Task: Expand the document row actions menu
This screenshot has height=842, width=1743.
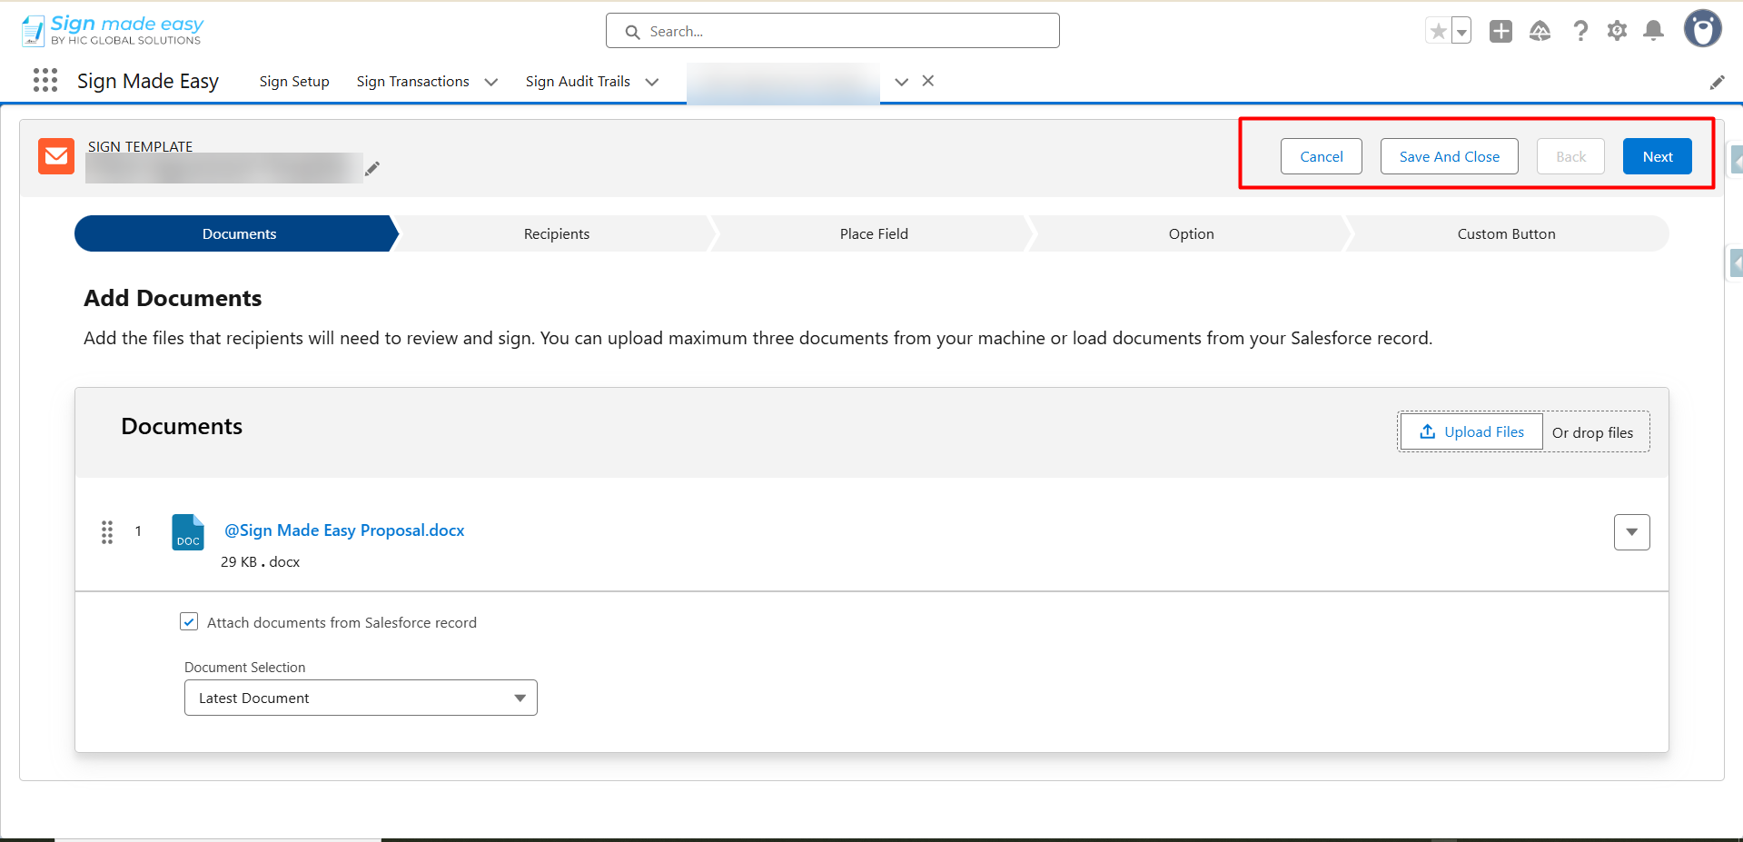Action: [1631, 532]
